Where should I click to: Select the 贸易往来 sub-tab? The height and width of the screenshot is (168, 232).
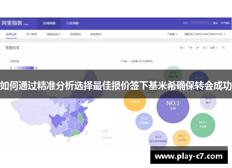pyautogui.click(x=11, y=34)
